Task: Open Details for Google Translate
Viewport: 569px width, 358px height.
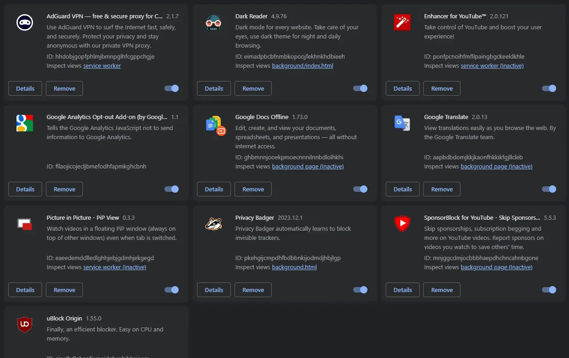Action: click(x=403, y=189)
